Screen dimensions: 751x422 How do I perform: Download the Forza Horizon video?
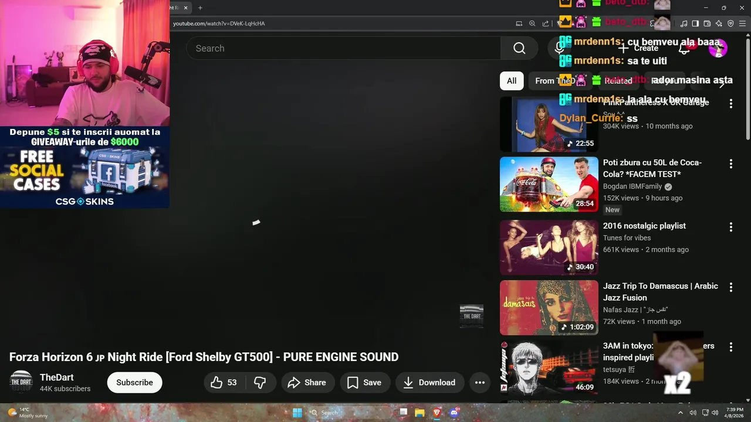[429, 383]
